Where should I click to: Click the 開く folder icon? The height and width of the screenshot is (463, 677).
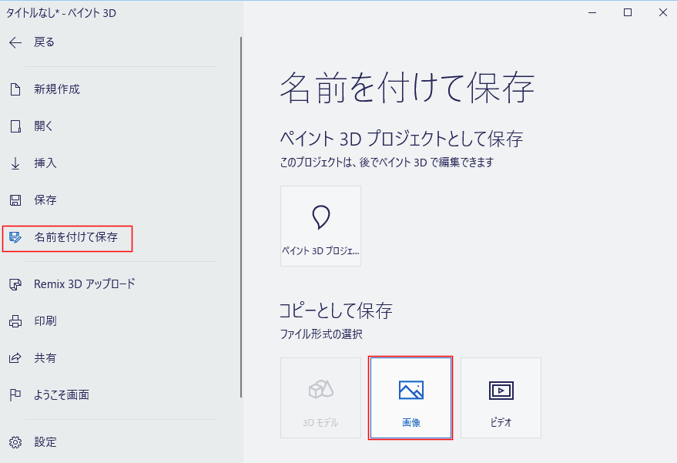click(x=15, y=126)
